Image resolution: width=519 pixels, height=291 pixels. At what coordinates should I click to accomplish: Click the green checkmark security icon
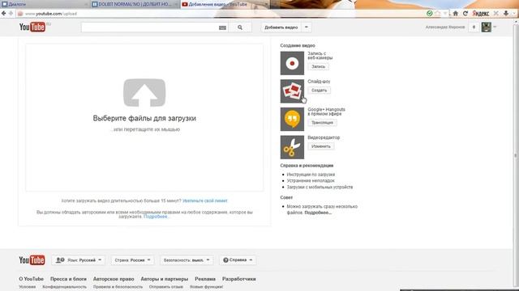pos(429,13)
